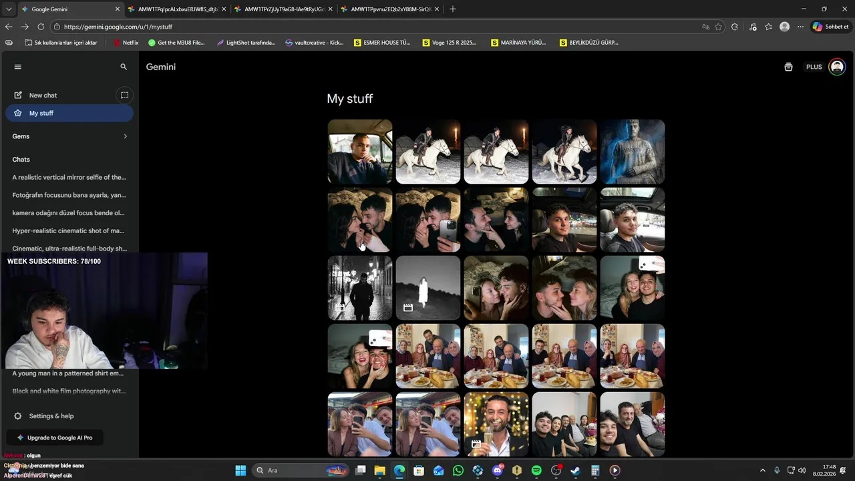
Task: Open 'vaultcreative - Kick...' bookmark
Action: 314,43
